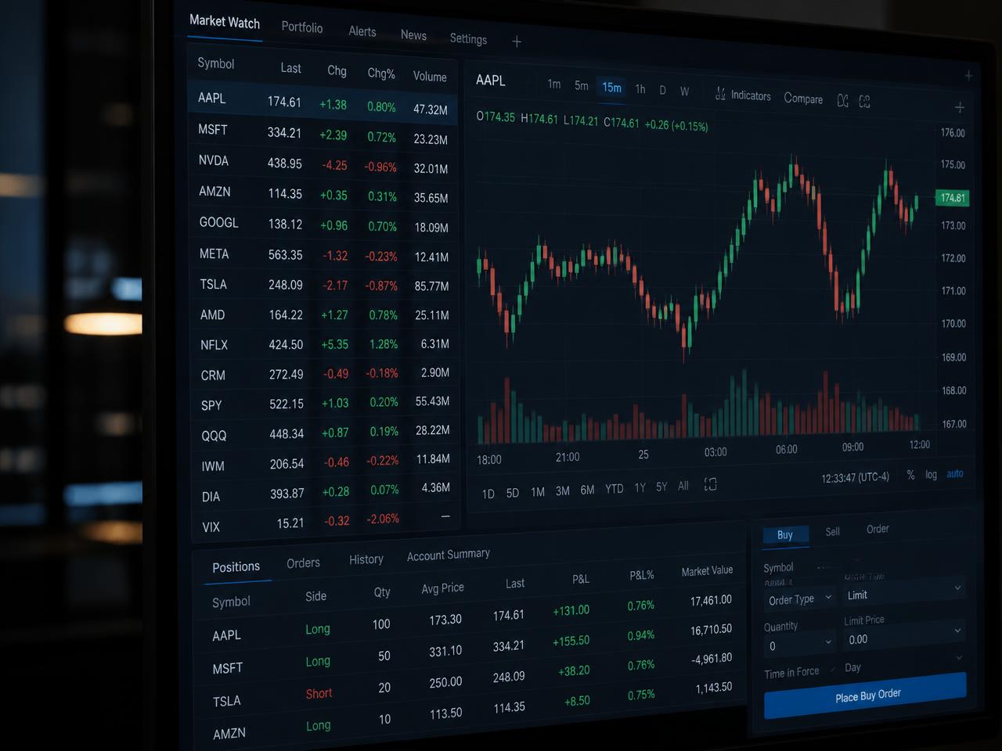Click the 174.61 current price tag on chart axis
The width and height of the screenshot is (1002, 751).
tap(953, 198)
